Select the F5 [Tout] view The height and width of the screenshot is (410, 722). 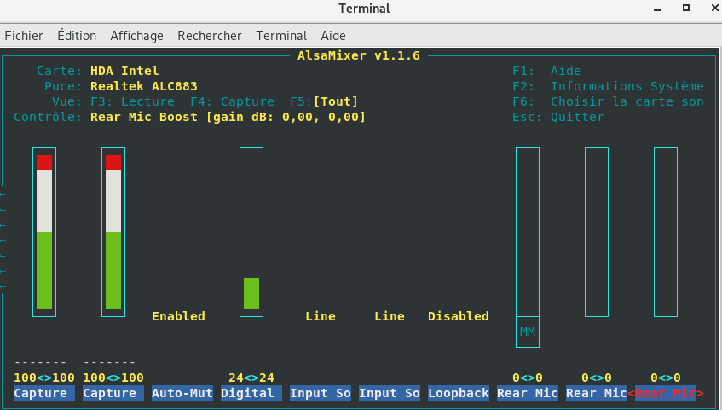324,101
